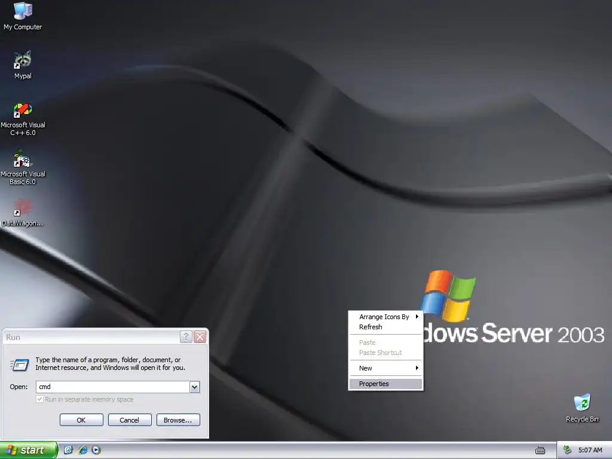The width and height of the screenshot is (612, 459).
Task: Click Show Desktop quick launch icon
Action: 68,450
